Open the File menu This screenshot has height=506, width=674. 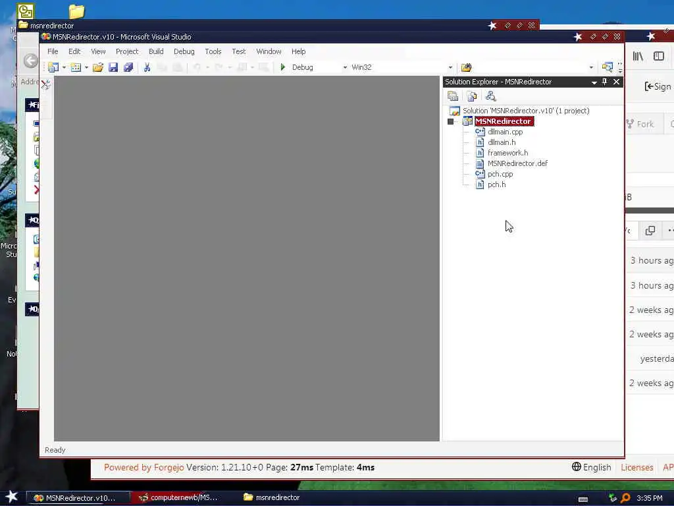pyautogui.click(x=53, y=51)
